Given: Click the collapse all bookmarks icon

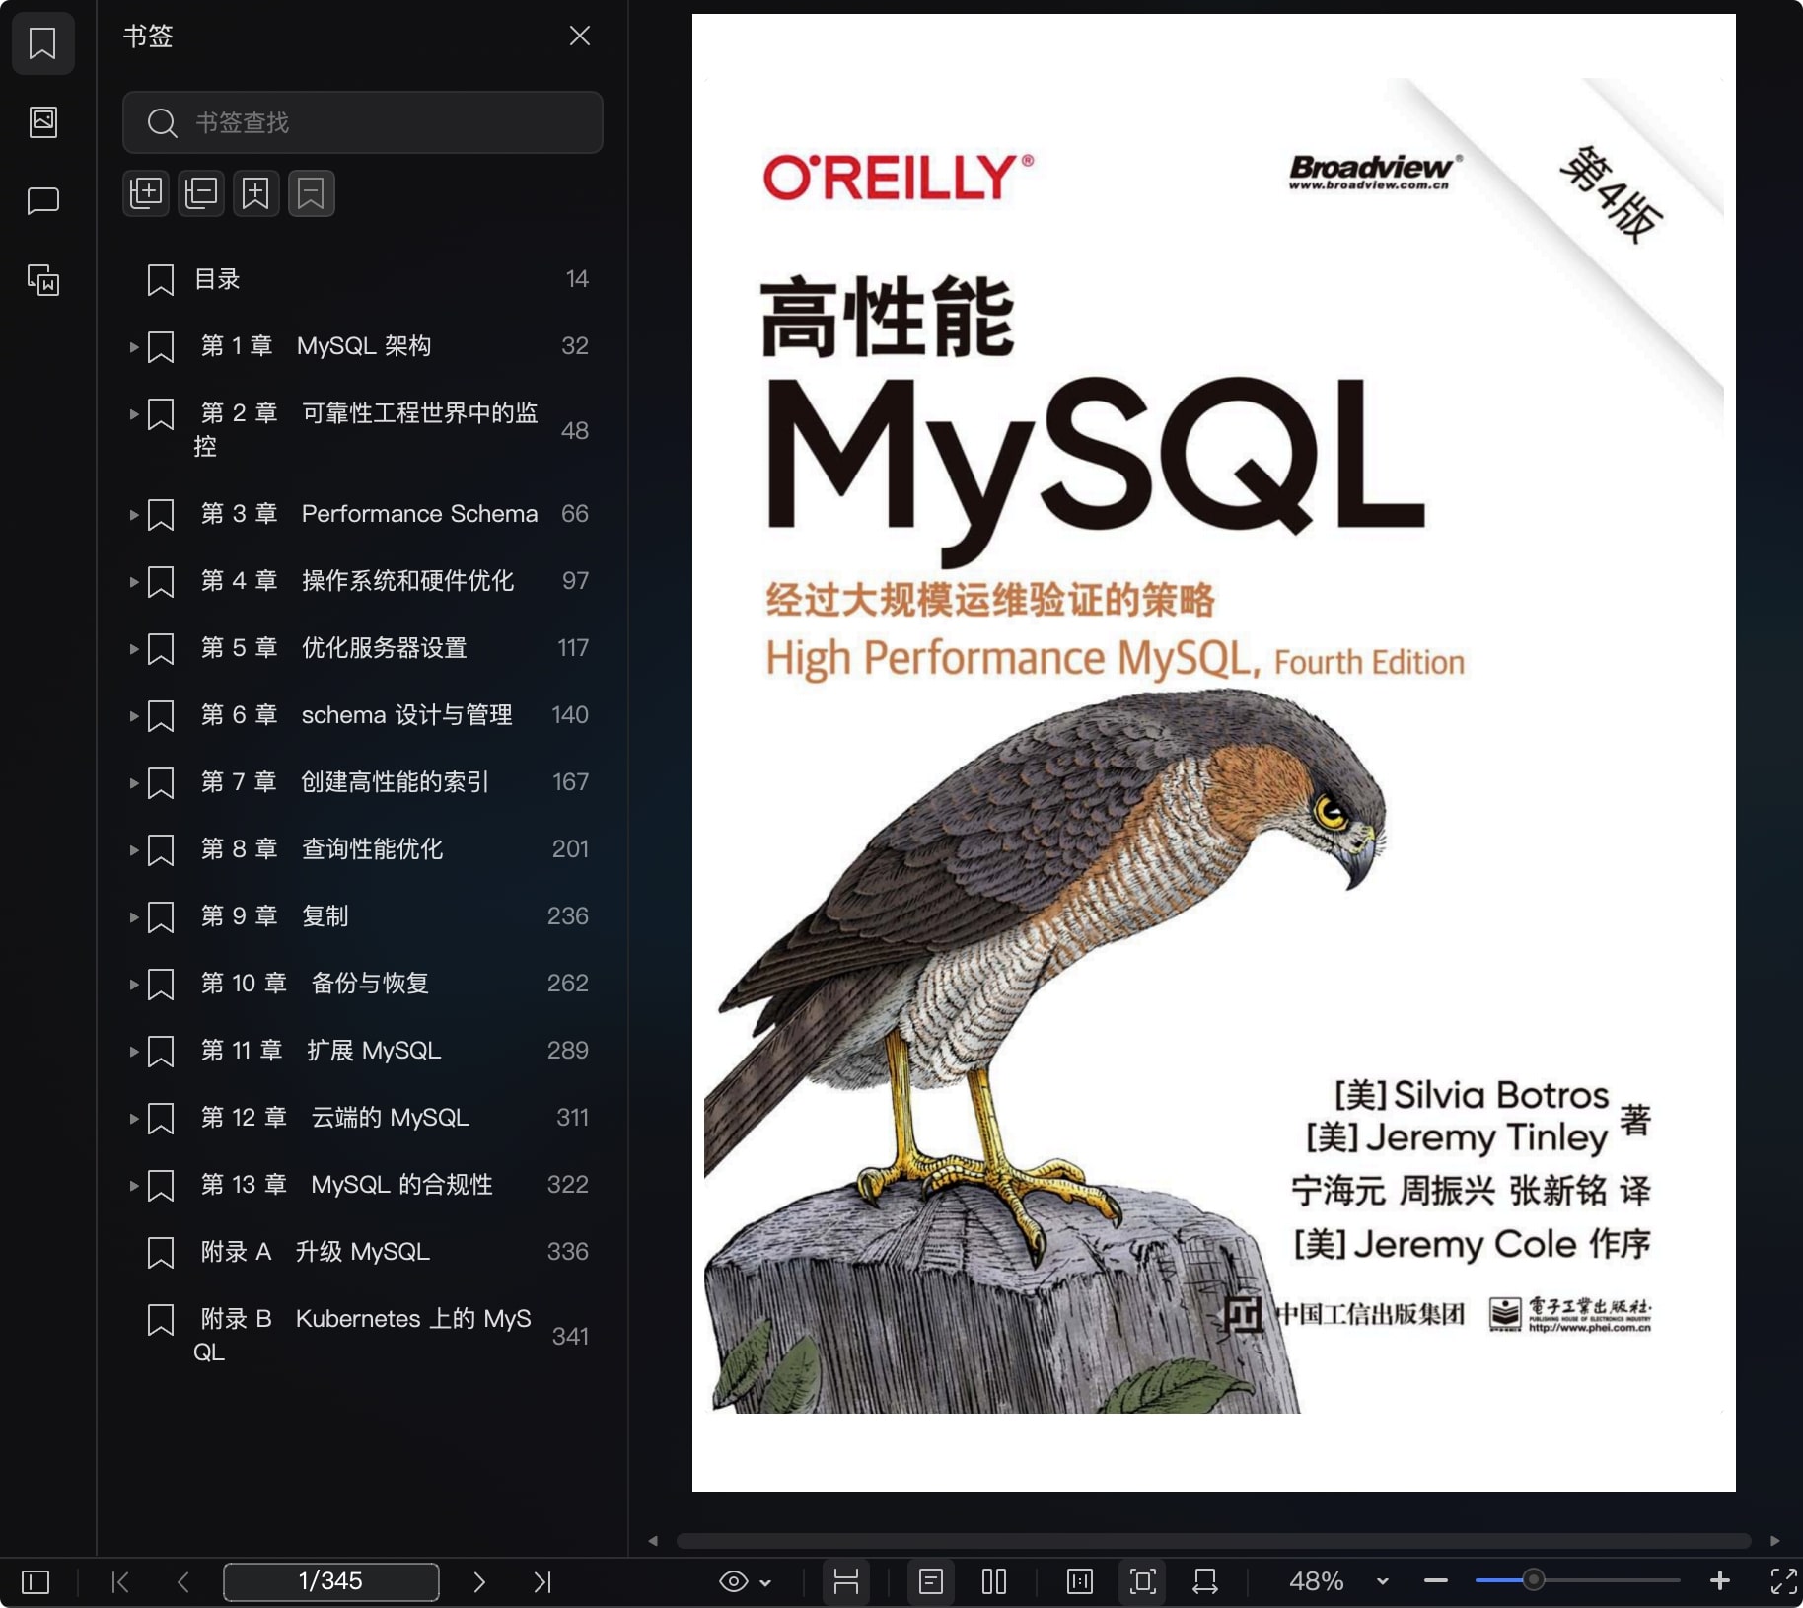Looking at the screenshot, I should [201, 192].
